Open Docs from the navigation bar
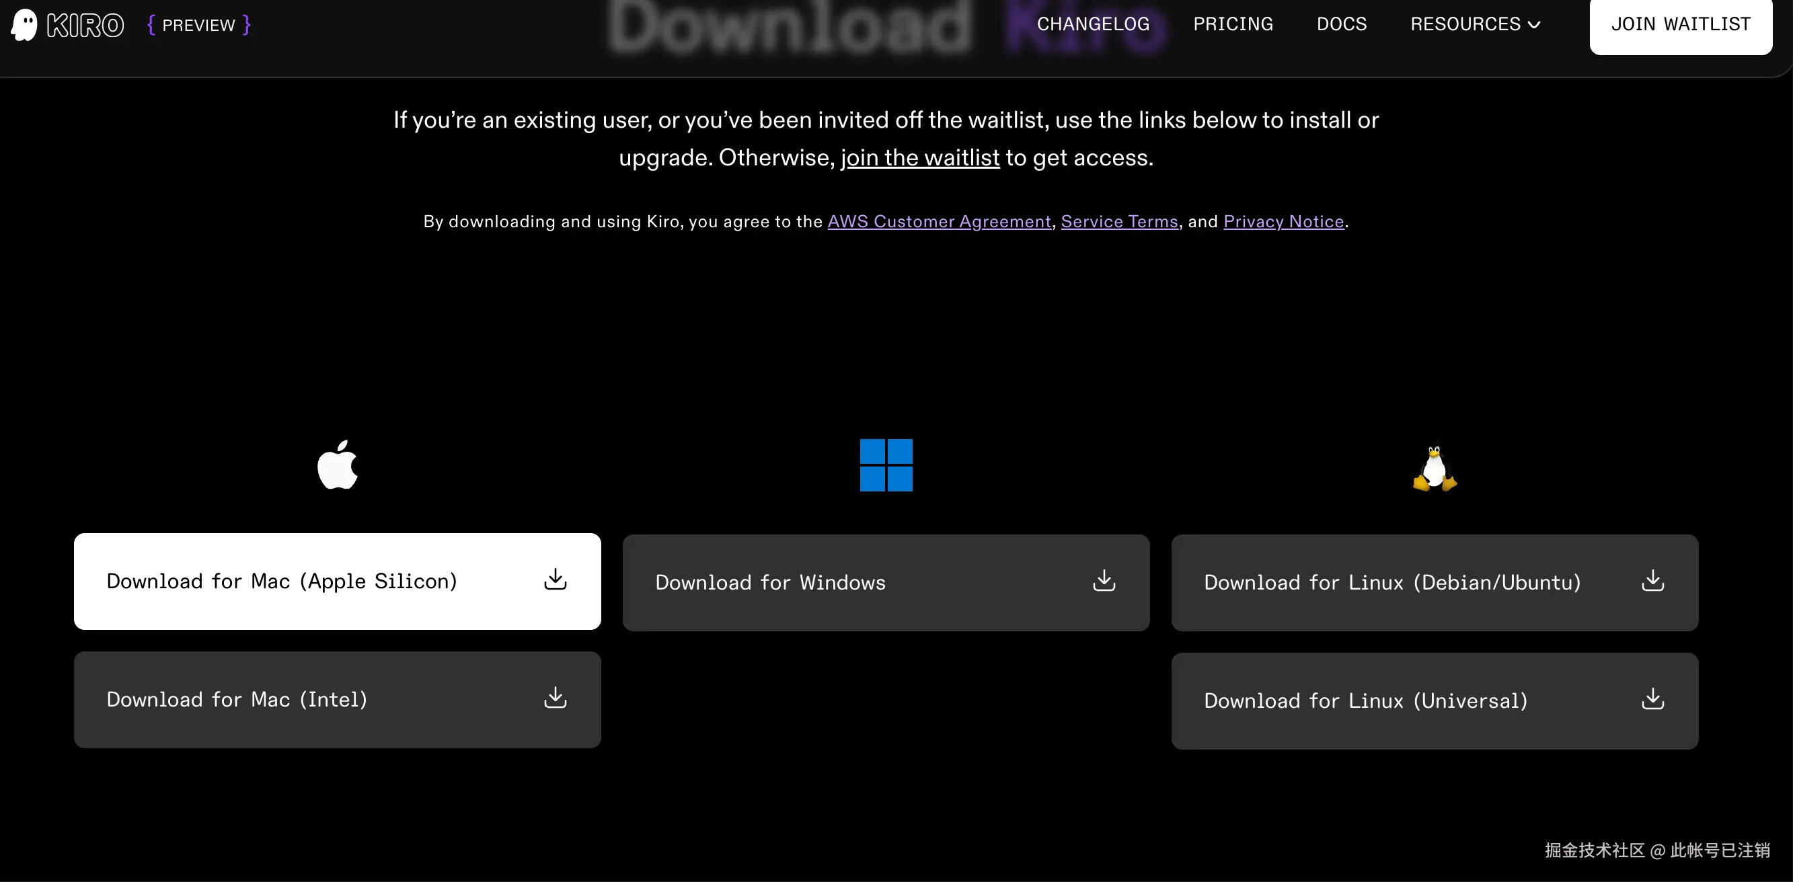 pyautogui.click(x=1341, y=24)
